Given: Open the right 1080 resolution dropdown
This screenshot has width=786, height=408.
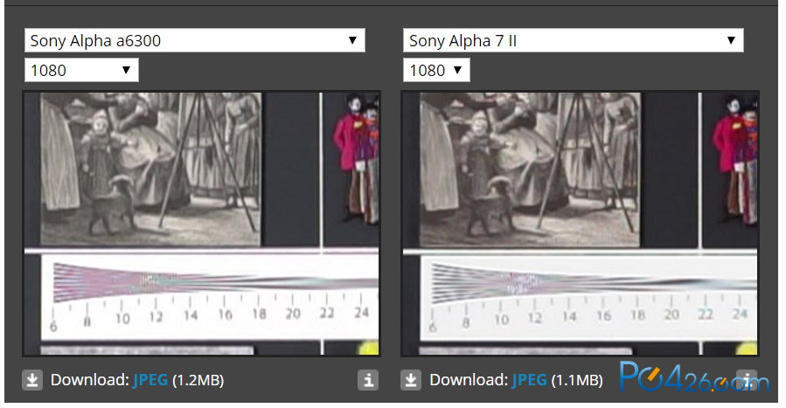Looking at the screenshot, I should coord(436,70).
